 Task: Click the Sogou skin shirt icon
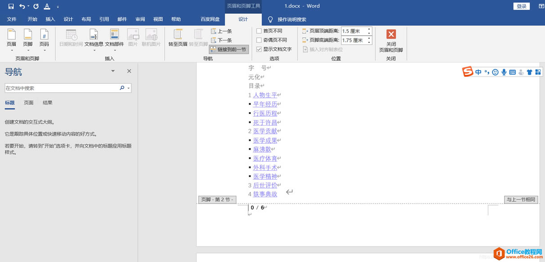point(529,72)
